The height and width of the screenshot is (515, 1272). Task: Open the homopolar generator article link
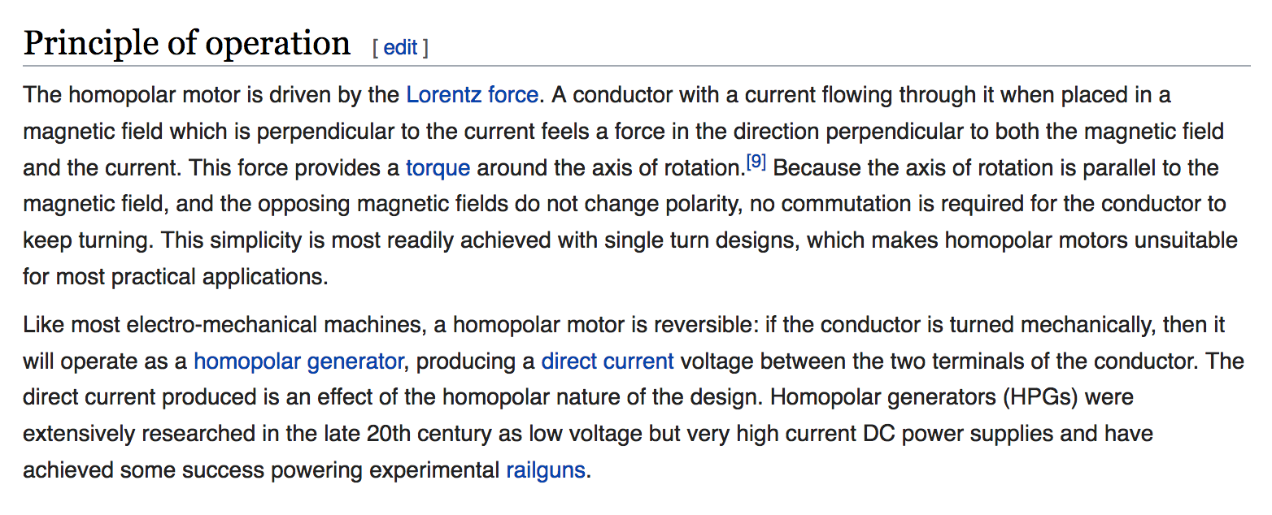point(298,361)
